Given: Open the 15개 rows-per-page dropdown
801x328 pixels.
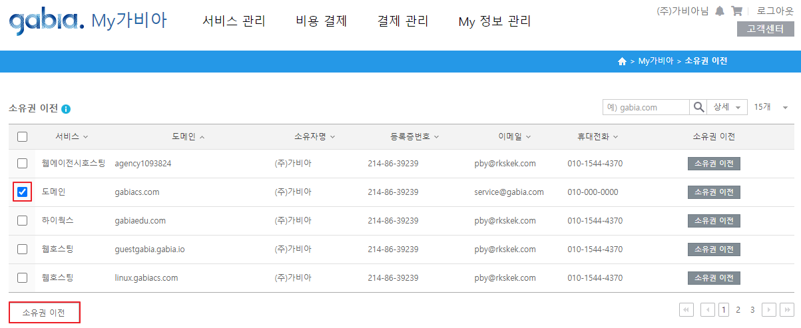Looking at the screenshot, I should point(771,107).
